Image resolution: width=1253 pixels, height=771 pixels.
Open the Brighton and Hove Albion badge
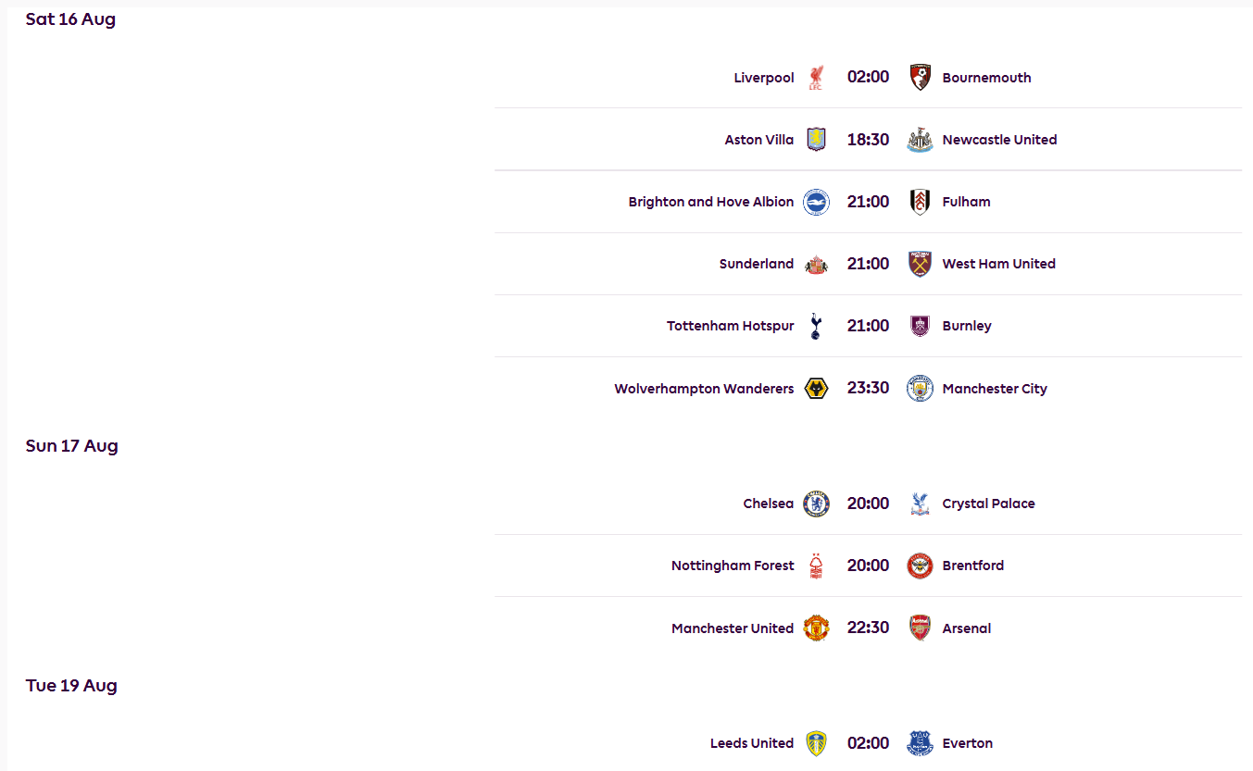pos(816,202)
